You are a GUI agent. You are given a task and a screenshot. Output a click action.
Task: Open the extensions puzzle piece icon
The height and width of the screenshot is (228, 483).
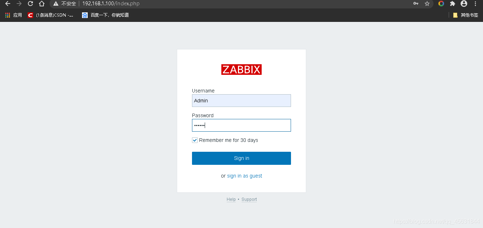452,4
